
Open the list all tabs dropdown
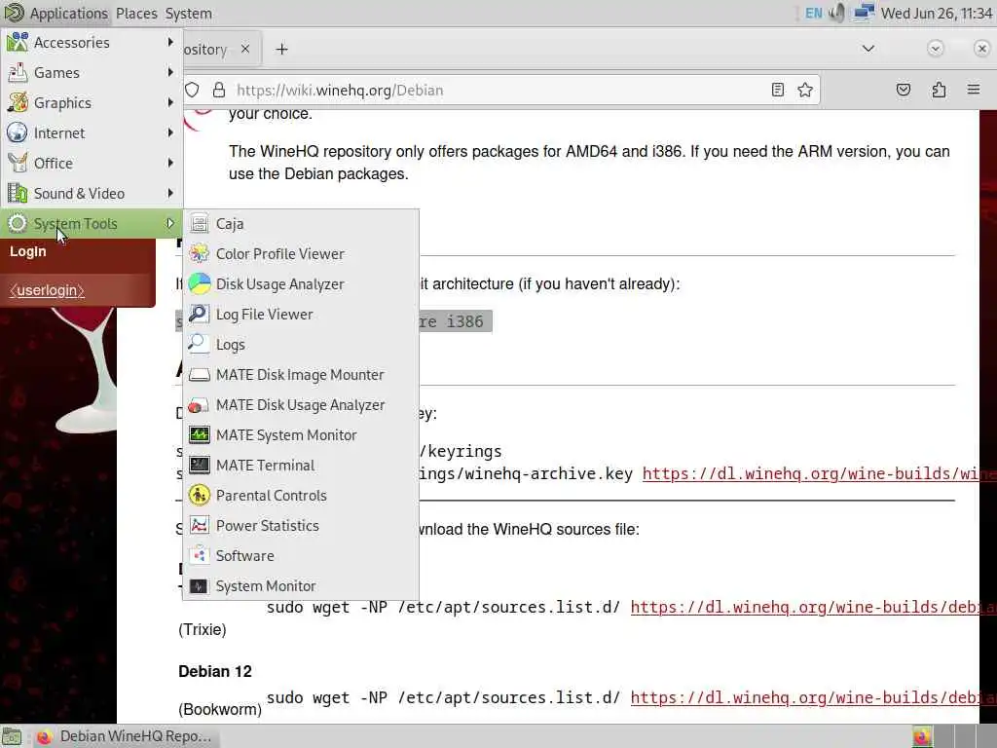click(x=868, y=49)
